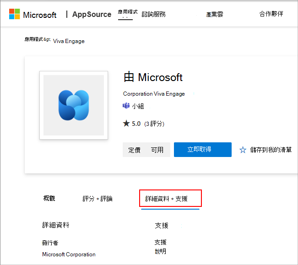Open the AppSource home link
The height and width of the screenshot is (265, 298).
[x=92, y=14]
